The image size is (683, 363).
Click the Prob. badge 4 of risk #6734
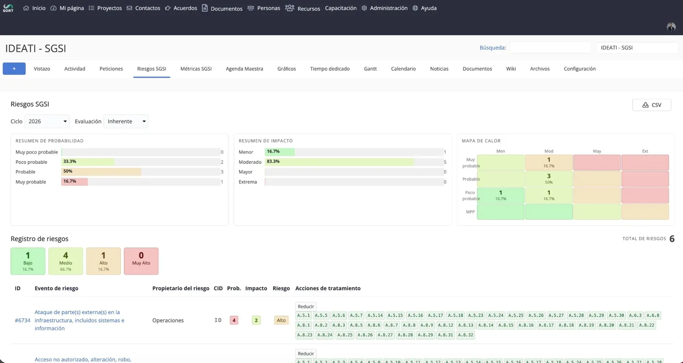[x=234, y=321]
